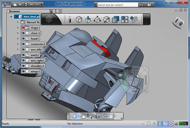Select the Named Views folder item
190x128 pixels.
(x=33, y=22)
